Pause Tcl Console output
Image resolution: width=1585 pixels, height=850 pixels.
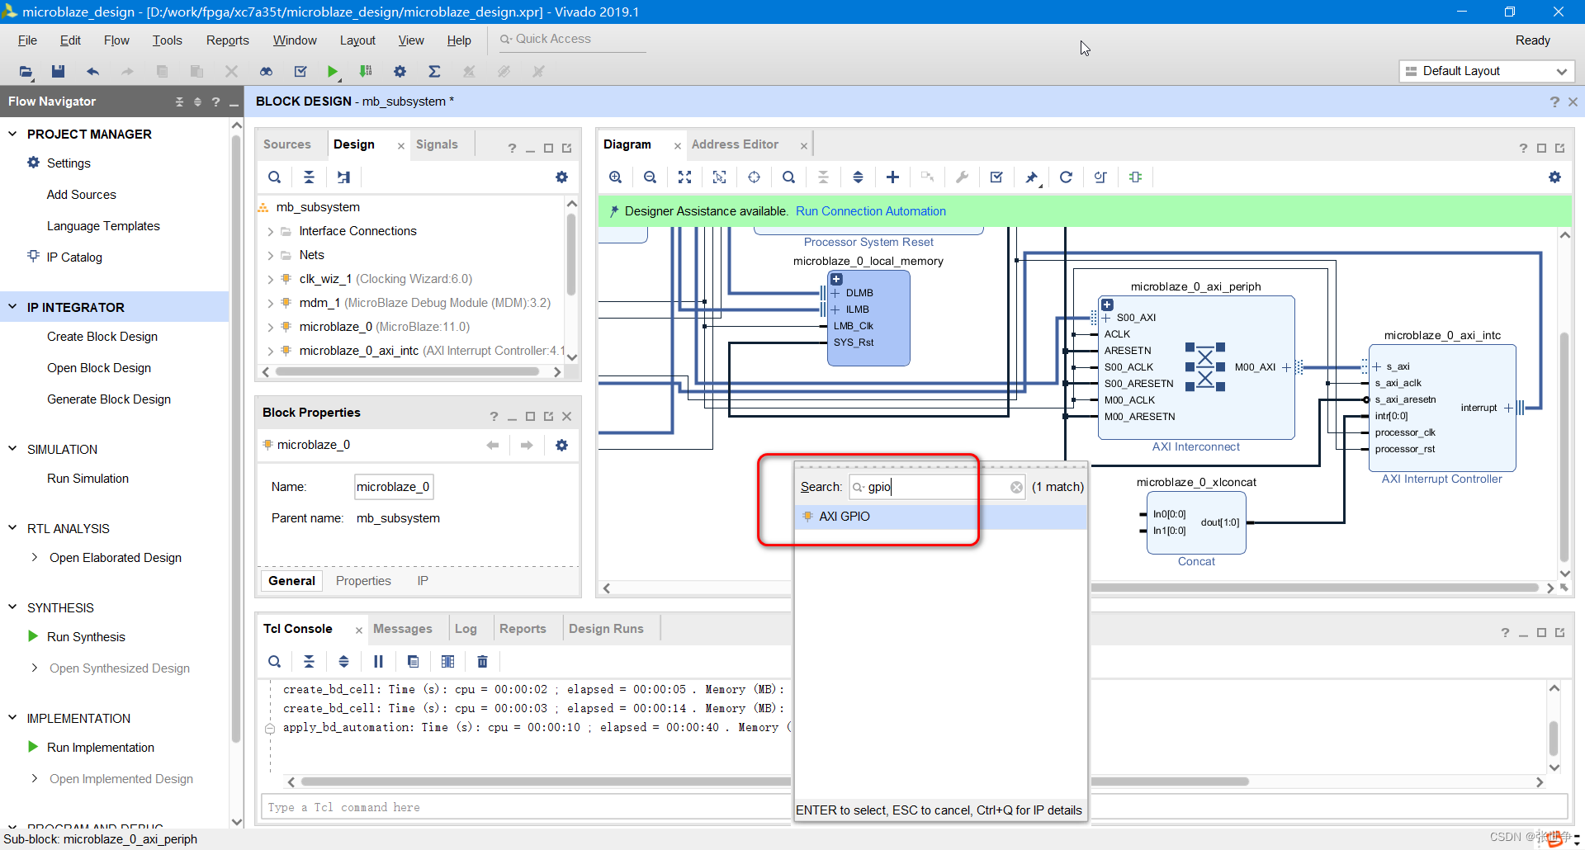378,661
